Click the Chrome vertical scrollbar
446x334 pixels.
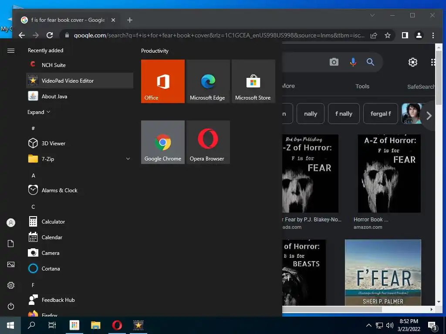(x=439, y=78)
